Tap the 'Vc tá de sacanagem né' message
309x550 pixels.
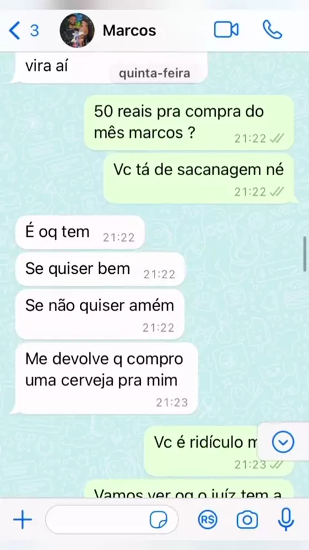[199, 178]
